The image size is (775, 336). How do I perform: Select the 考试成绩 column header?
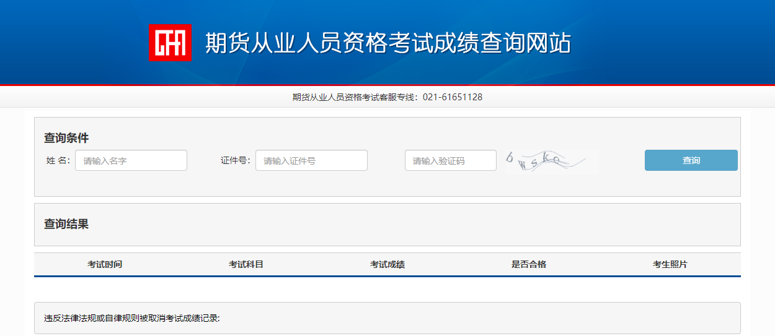[387, 264]
